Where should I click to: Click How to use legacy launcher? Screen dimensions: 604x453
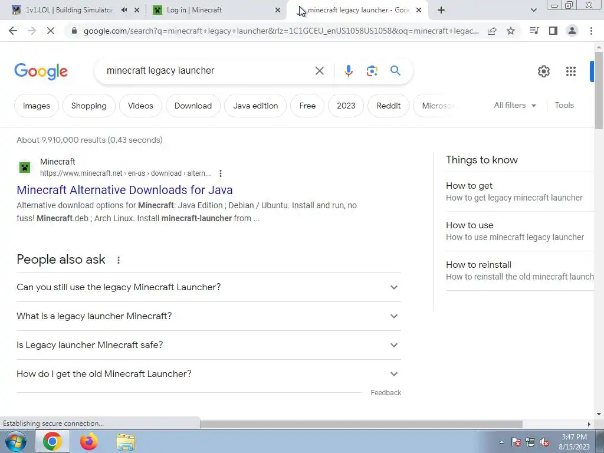pos(519,231)
